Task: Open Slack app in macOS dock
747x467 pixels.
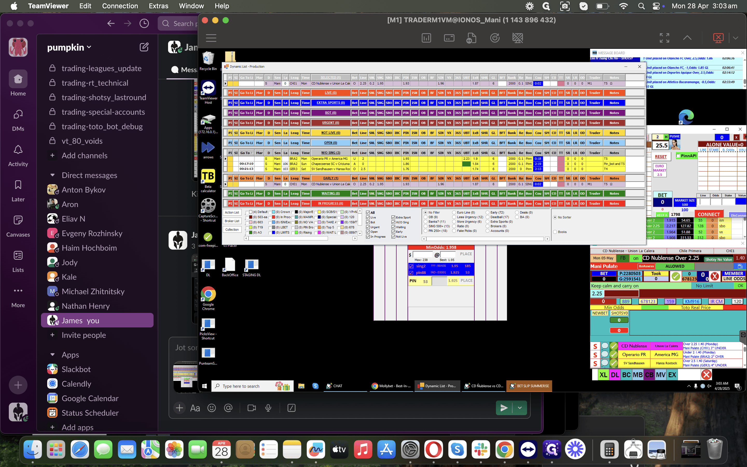Action: pos(481,449)
